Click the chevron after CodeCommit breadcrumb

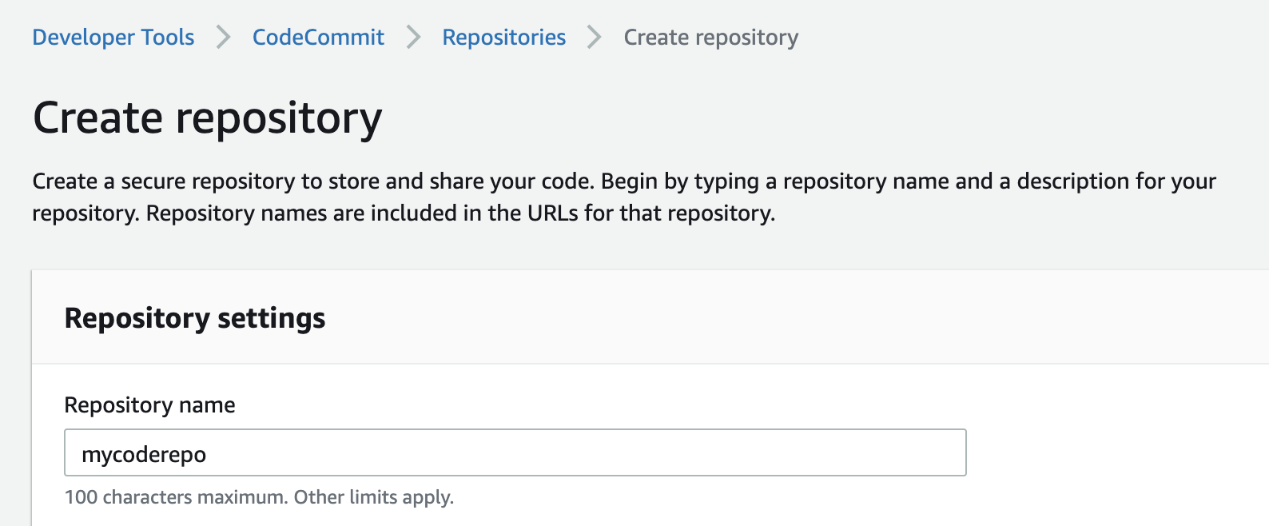tap(413, 38)
